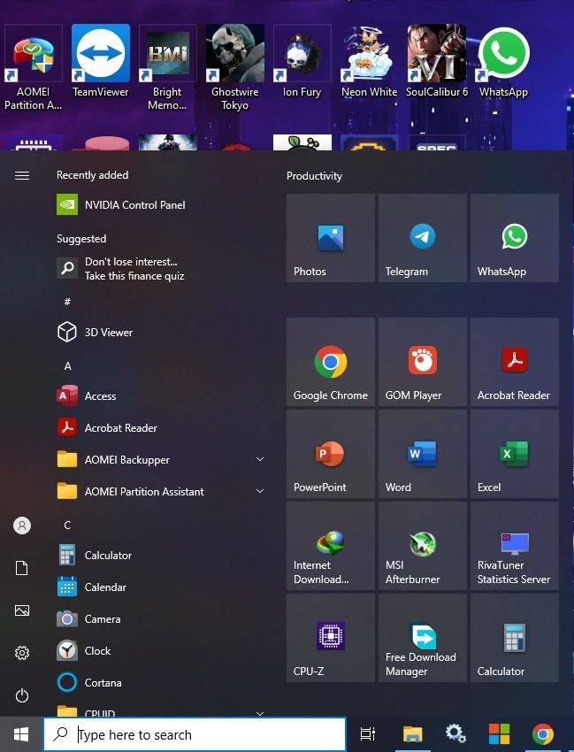Open Task View on the taskbar

click(x=368, y=734)
